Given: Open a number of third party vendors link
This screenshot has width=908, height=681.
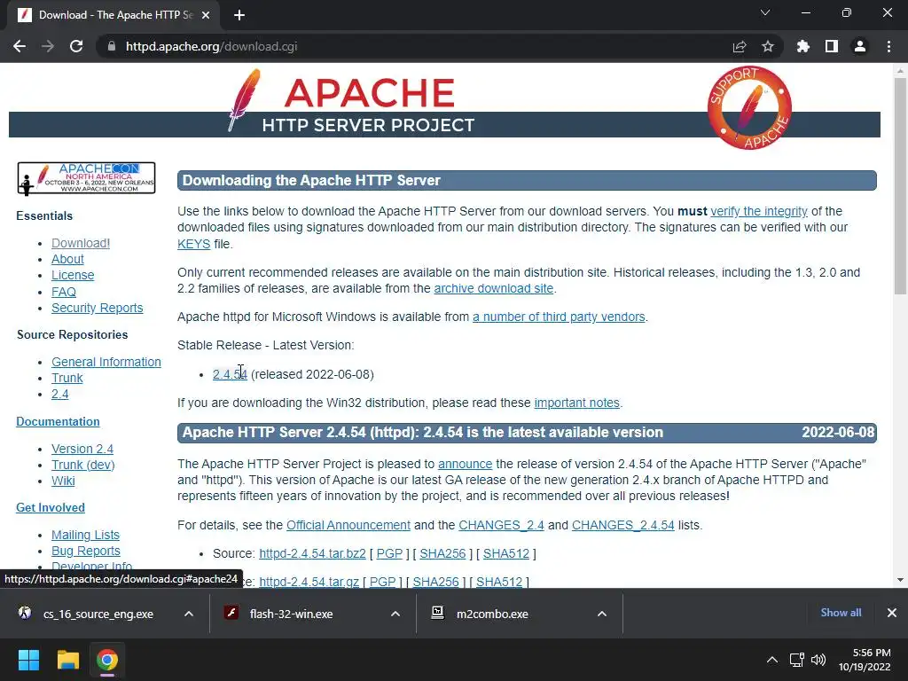Looking at the screenshot, I should (x=559, y=317).
